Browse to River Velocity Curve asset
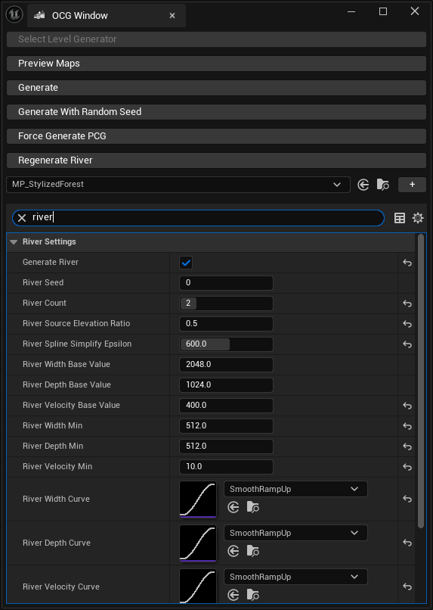This screenshot has width=433, height=610. click(253, 595)
